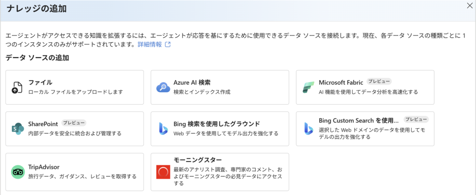Select the モーニングスター card title
Image resolution: width=476 pixels, height=195 pixels.
click(198, 160)
